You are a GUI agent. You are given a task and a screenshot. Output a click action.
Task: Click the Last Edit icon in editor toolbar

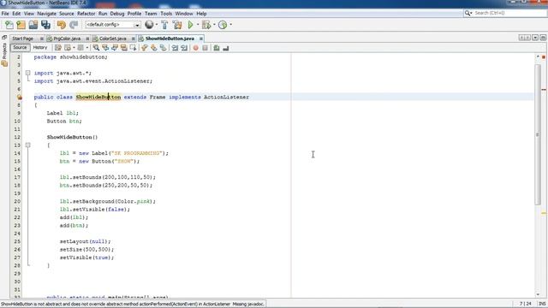click(58, 48)
